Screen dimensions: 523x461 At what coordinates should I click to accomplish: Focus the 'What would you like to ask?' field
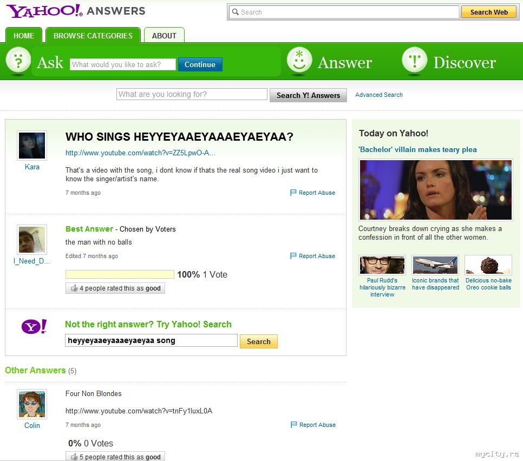123,64
